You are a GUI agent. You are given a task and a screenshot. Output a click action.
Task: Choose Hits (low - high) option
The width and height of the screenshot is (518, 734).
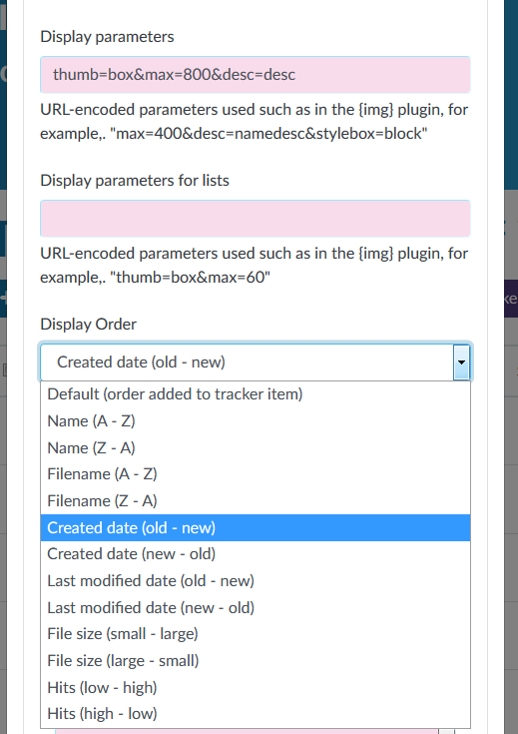coord(256,687)
